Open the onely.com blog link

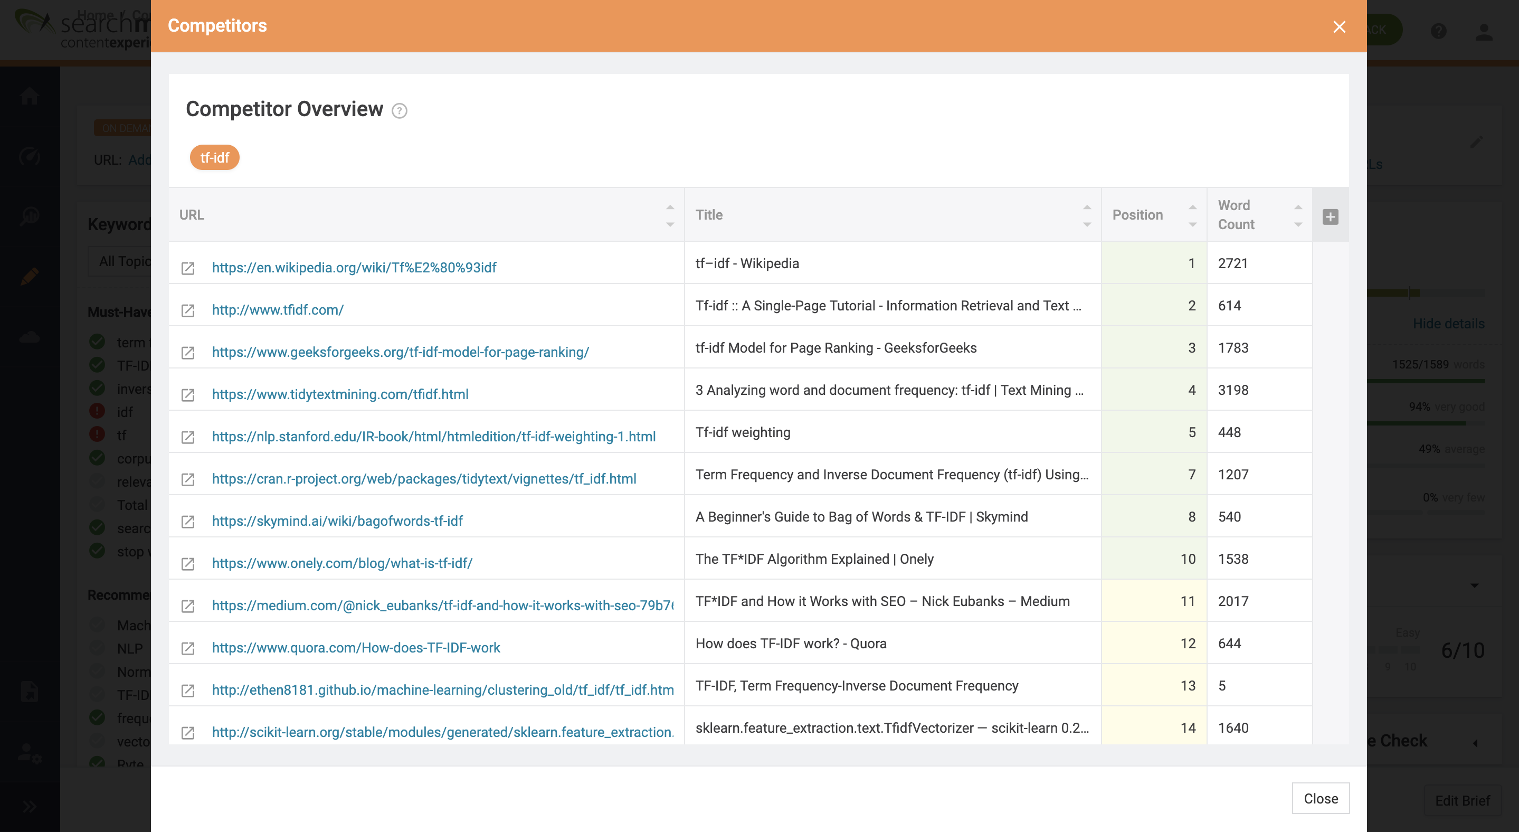point(342,563)
